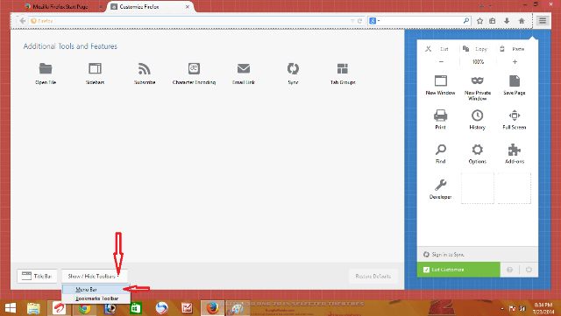Screen dimensions: 561x316
Task: Click the Find magnifier icon
Action: 440,150
